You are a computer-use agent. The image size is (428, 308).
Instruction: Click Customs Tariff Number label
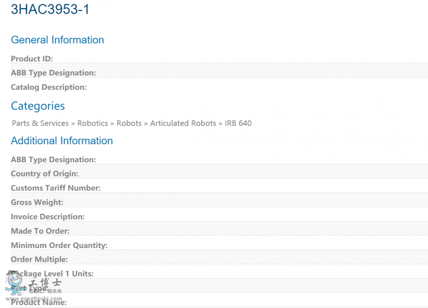click(x=56, y=188)
